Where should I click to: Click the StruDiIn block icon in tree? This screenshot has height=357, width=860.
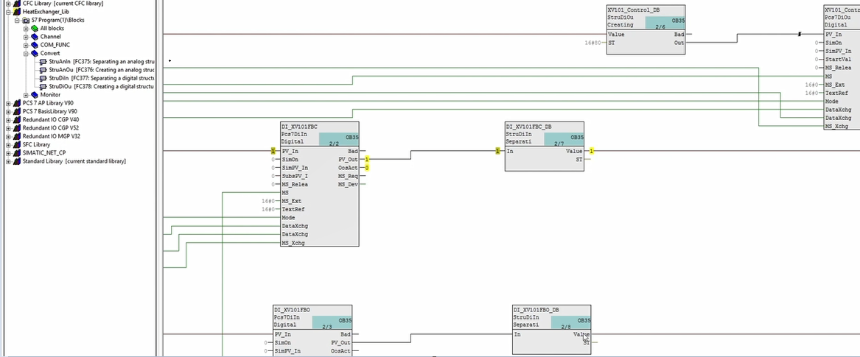point(43,78)
